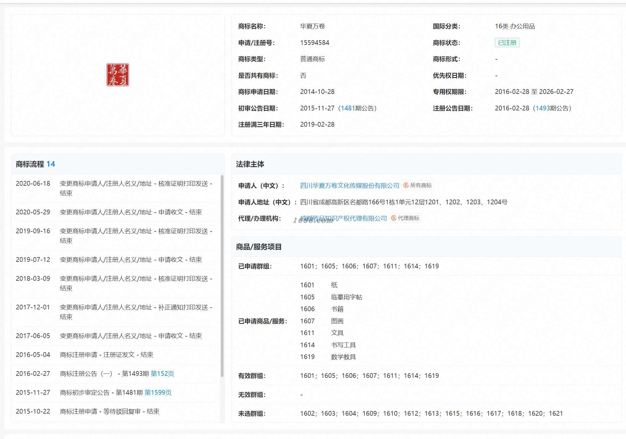
Task: Open 成都致品知识产权代理有限公司 agency link
Action: [344, 218]
